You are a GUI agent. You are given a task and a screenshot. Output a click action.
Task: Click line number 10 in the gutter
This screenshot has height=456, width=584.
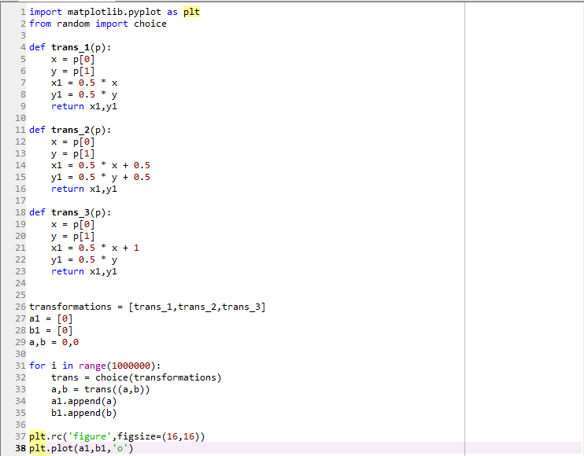click(20, 118)
